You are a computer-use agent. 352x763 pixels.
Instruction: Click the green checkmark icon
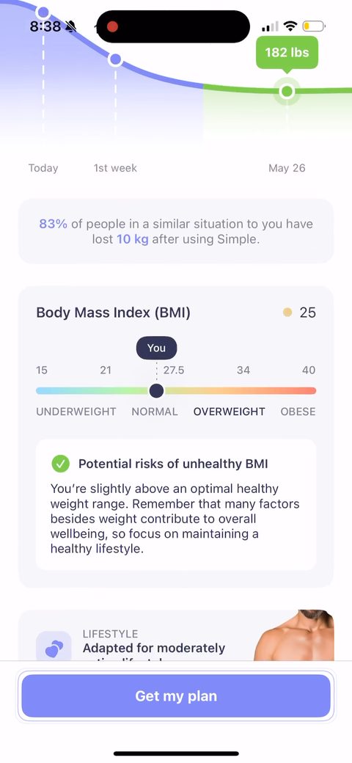point(60,464)
